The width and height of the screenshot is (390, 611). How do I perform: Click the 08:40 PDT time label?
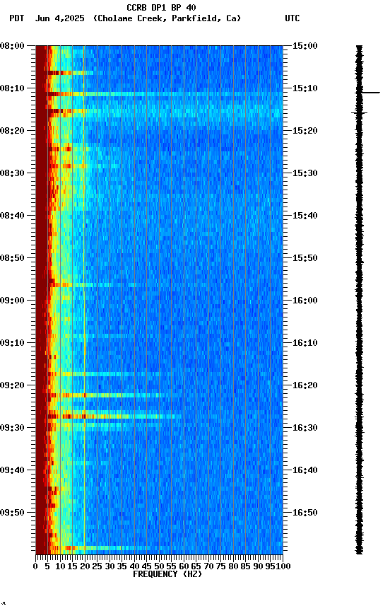click(12, 216)
